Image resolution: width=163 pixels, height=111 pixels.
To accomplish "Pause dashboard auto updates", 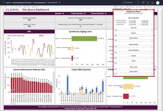I will [35, 6].
